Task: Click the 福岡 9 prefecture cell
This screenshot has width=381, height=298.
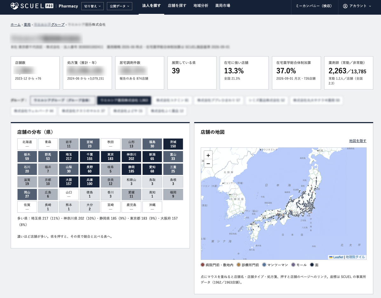Action: click(x=173, y=195)
